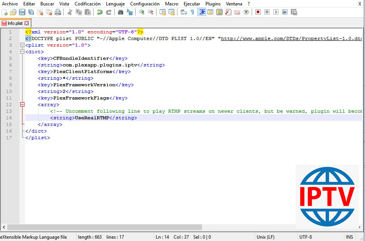Collapse the plist node on line 3
This screenshot has height=241, width=365.
click(x=22, y=45)
